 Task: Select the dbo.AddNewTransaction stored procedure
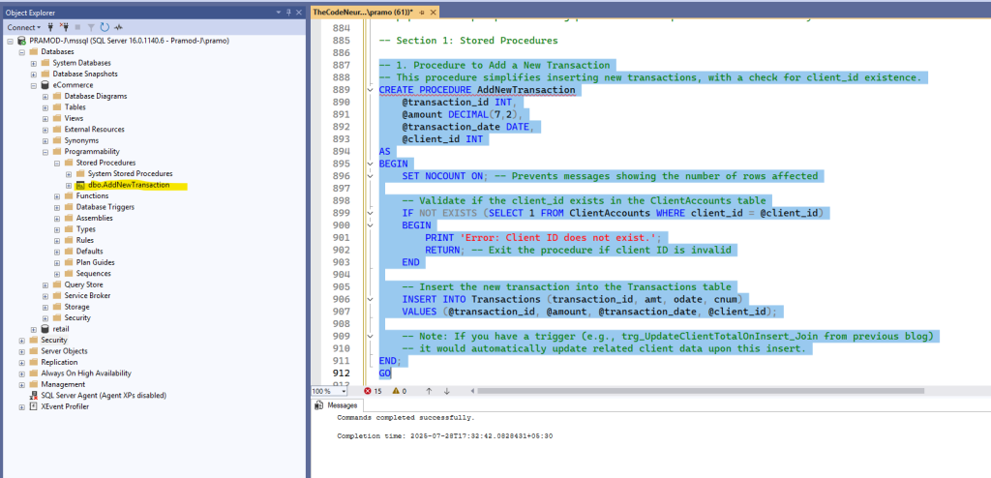click(x=129, y=185)
